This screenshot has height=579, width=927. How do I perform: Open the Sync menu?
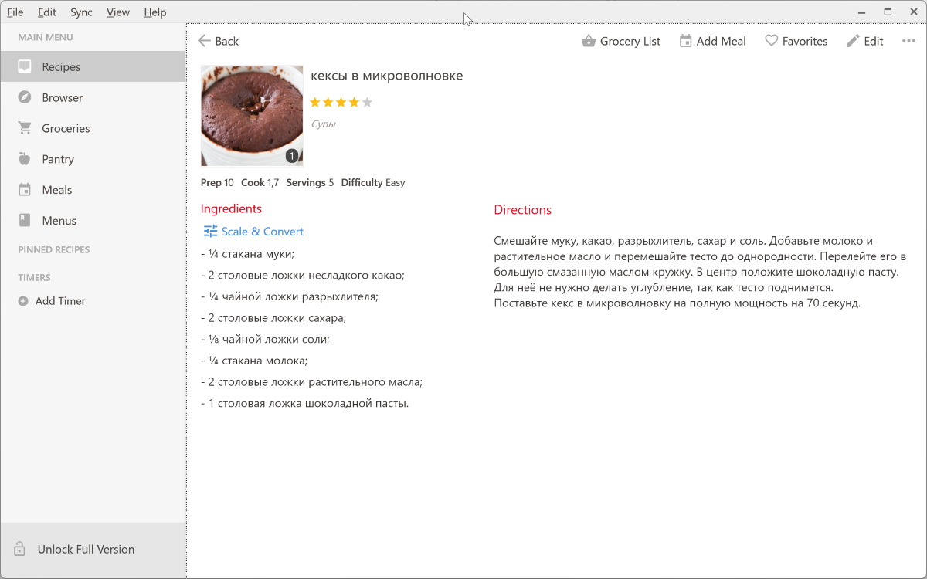[81, 12]
